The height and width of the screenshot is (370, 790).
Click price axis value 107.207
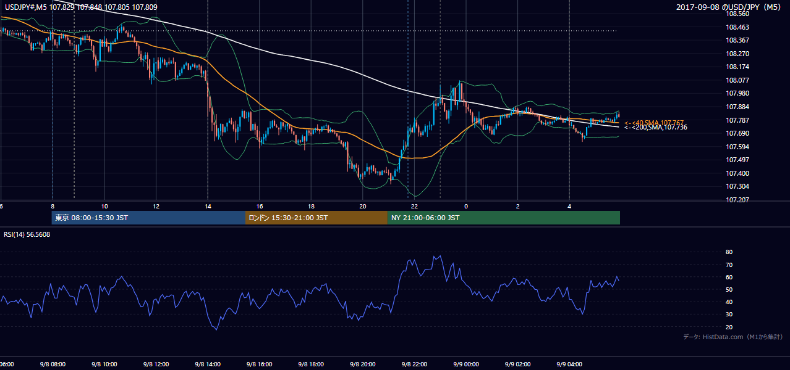coord(737,200)
